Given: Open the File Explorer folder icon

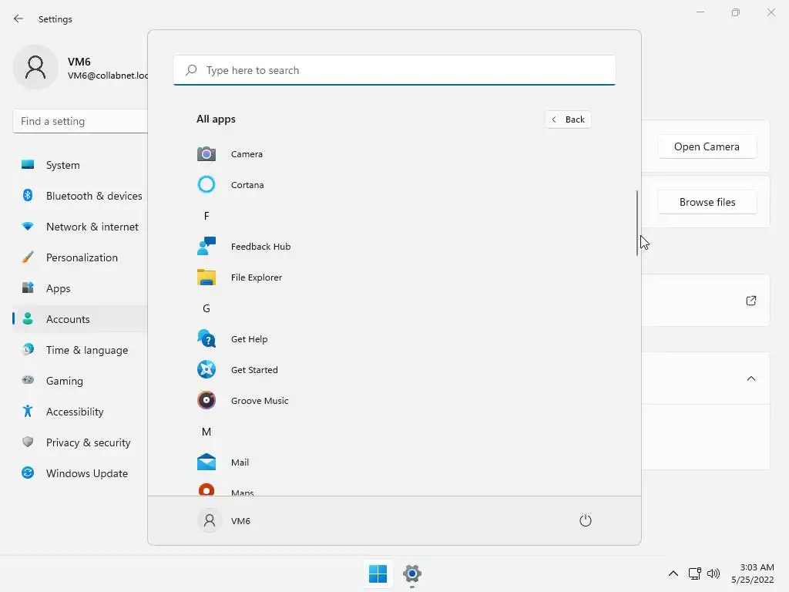Looking at the screenshot, I should pos(206,277).
